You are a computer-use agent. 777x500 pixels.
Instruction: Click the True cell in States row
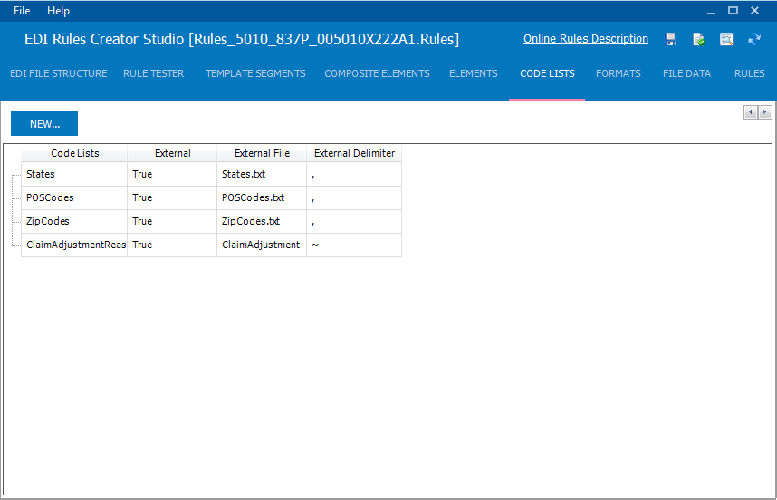172,175
